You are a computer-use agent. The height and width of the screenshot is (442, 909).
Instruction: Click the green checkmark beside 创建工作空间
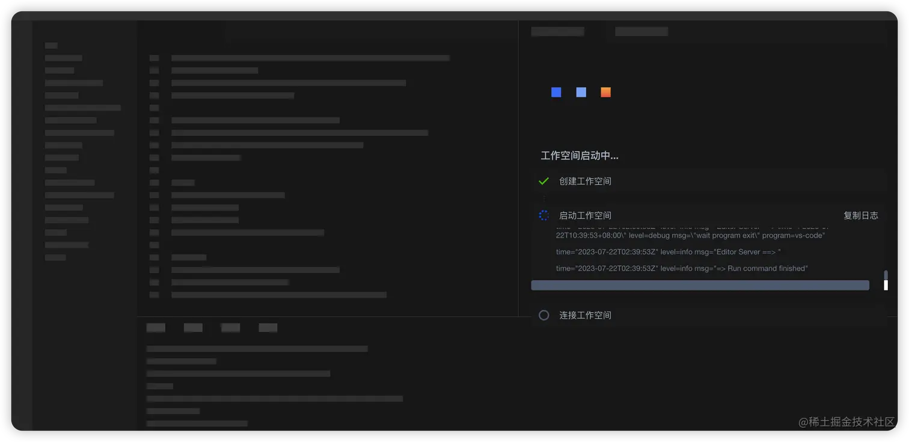tap(543, 181)
